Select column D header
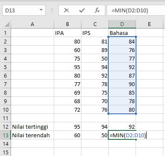 [122, 24]
